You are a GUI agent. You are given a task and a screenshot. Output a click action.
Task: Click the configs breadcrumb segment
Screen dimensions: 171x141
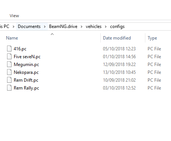point(117,26)
